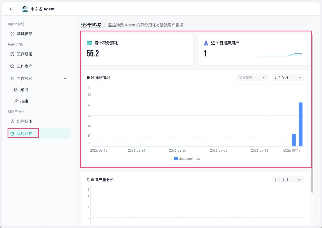Click the 累计积分消耗 card label
Viewport: 322px width, 228px height.
[106, 43]
